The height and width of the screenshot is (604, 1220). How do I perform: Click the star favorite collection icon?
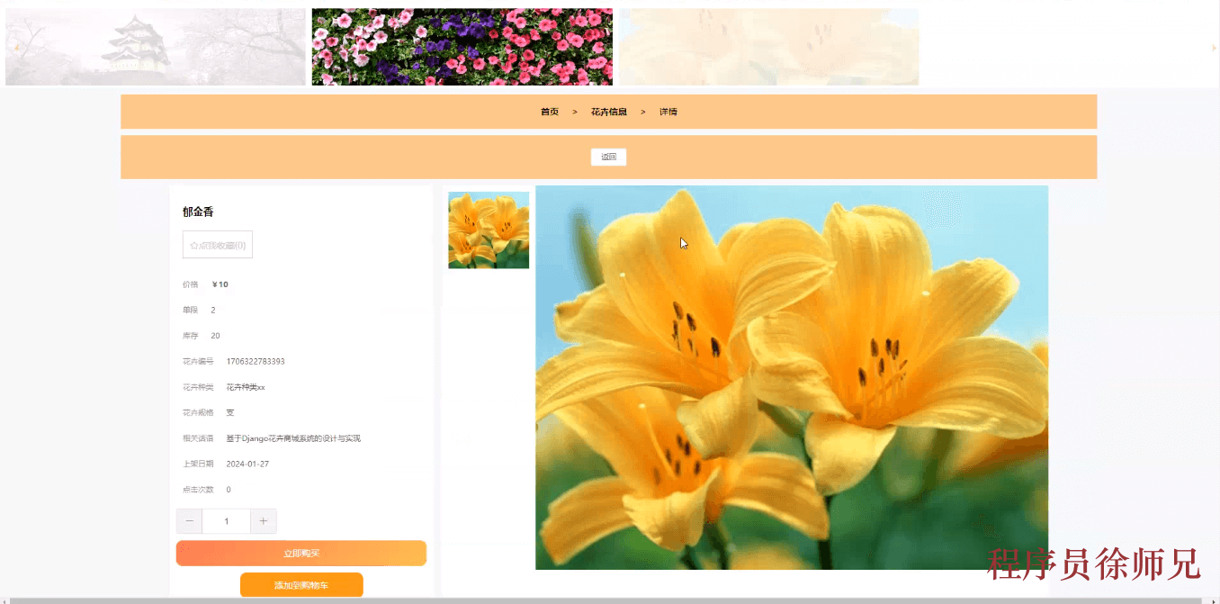point(193,244)
